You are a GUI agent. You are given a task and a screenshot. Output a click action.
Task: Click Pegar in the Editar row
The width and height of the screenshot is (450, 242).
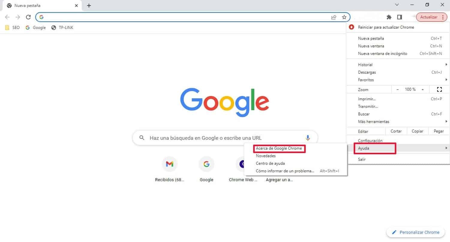click(x=439, y=131)
